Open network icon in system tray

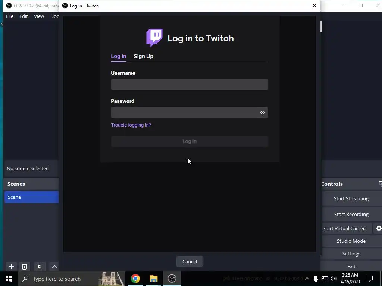pos(325,279)
